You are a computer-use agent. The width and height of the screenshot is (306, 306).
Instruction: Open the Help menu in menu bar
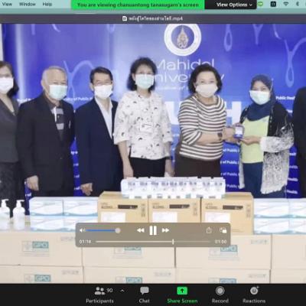(x=47, y=4)
